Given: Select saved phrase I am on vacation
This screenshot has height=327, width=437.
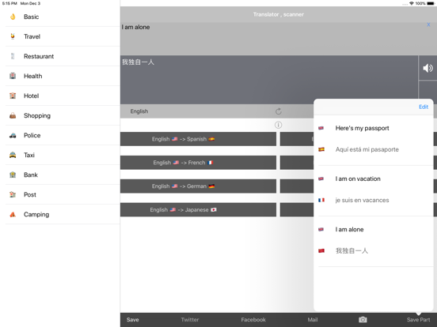Looking at the screenshot, I should pos(358,179).
